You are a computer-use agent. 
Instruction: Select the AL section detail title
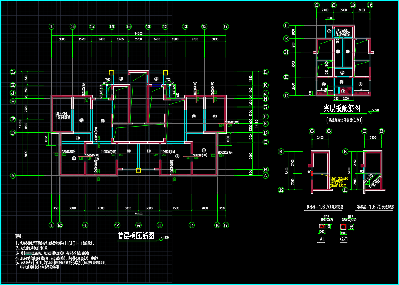[322, 239]
